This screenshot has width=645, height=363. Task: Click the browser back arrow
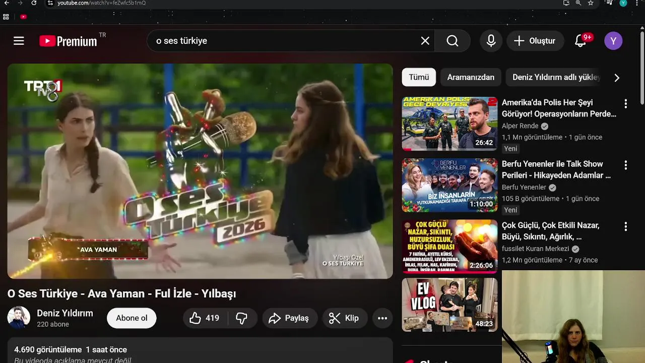pyautogui.click(x=7, y=3)
